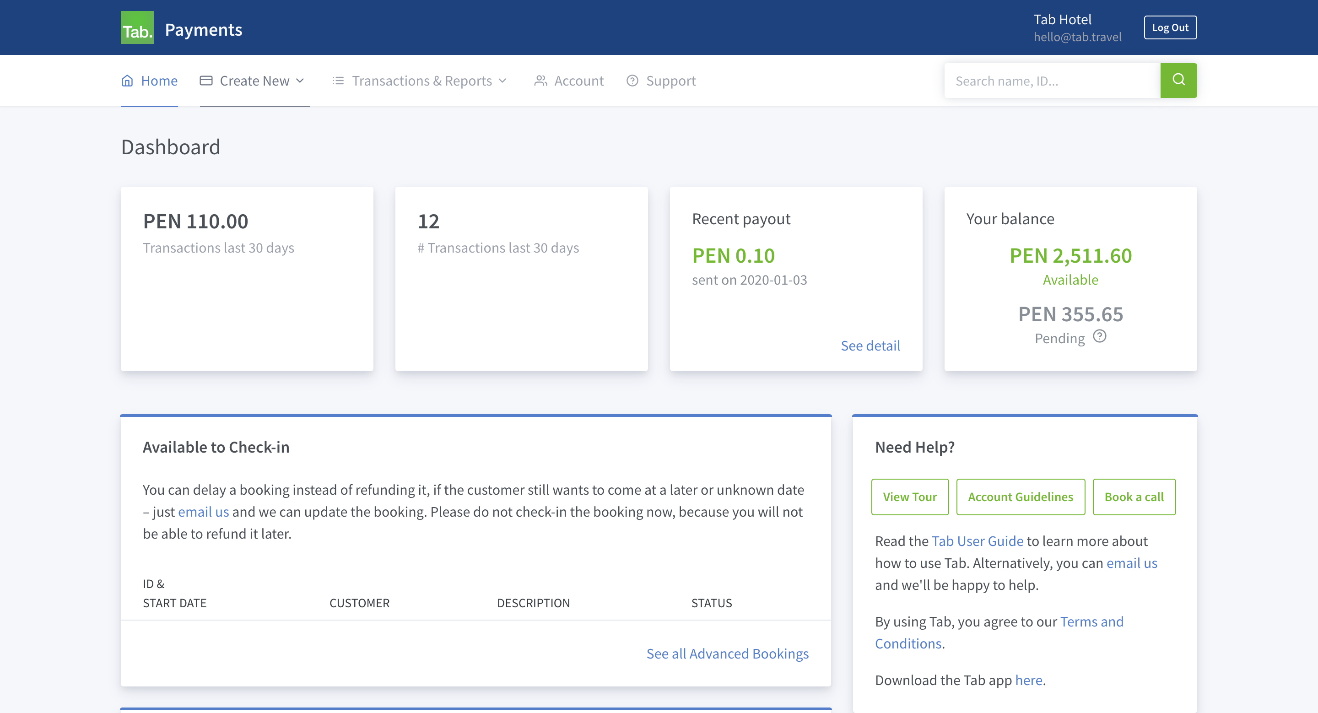
Task: Click See detail for recent payout
Action: coord(870,346)
